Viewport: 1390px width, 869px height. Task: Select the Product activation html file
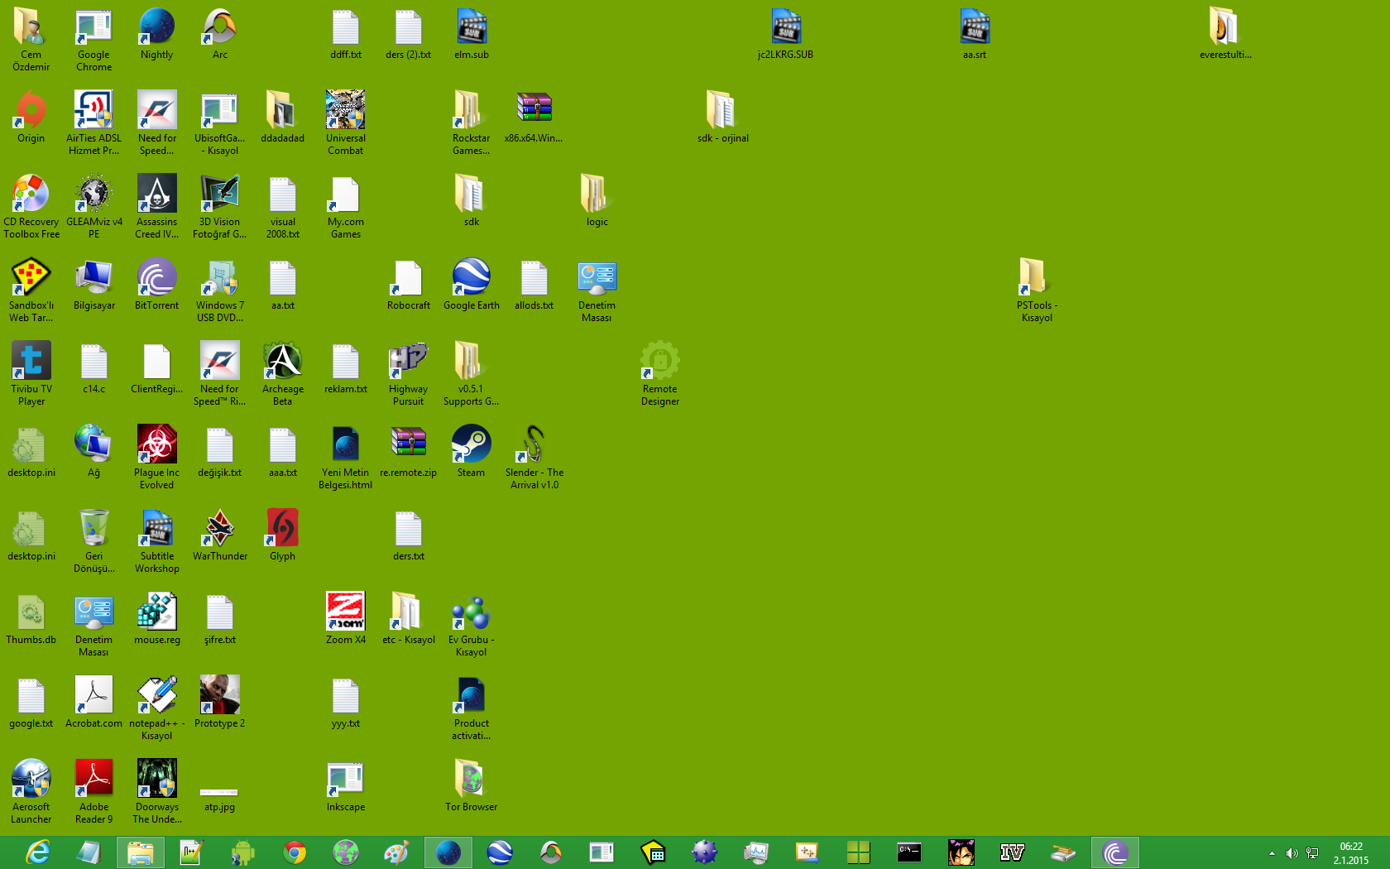472,708
